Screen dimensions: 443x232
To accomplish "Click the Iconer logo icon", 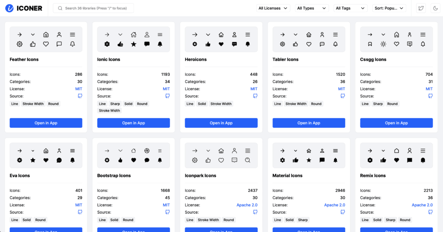I will (10, 8).
